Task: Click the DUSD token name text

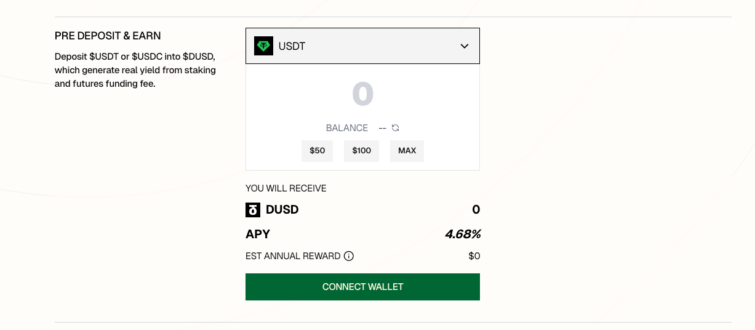Action: point(282,210)
